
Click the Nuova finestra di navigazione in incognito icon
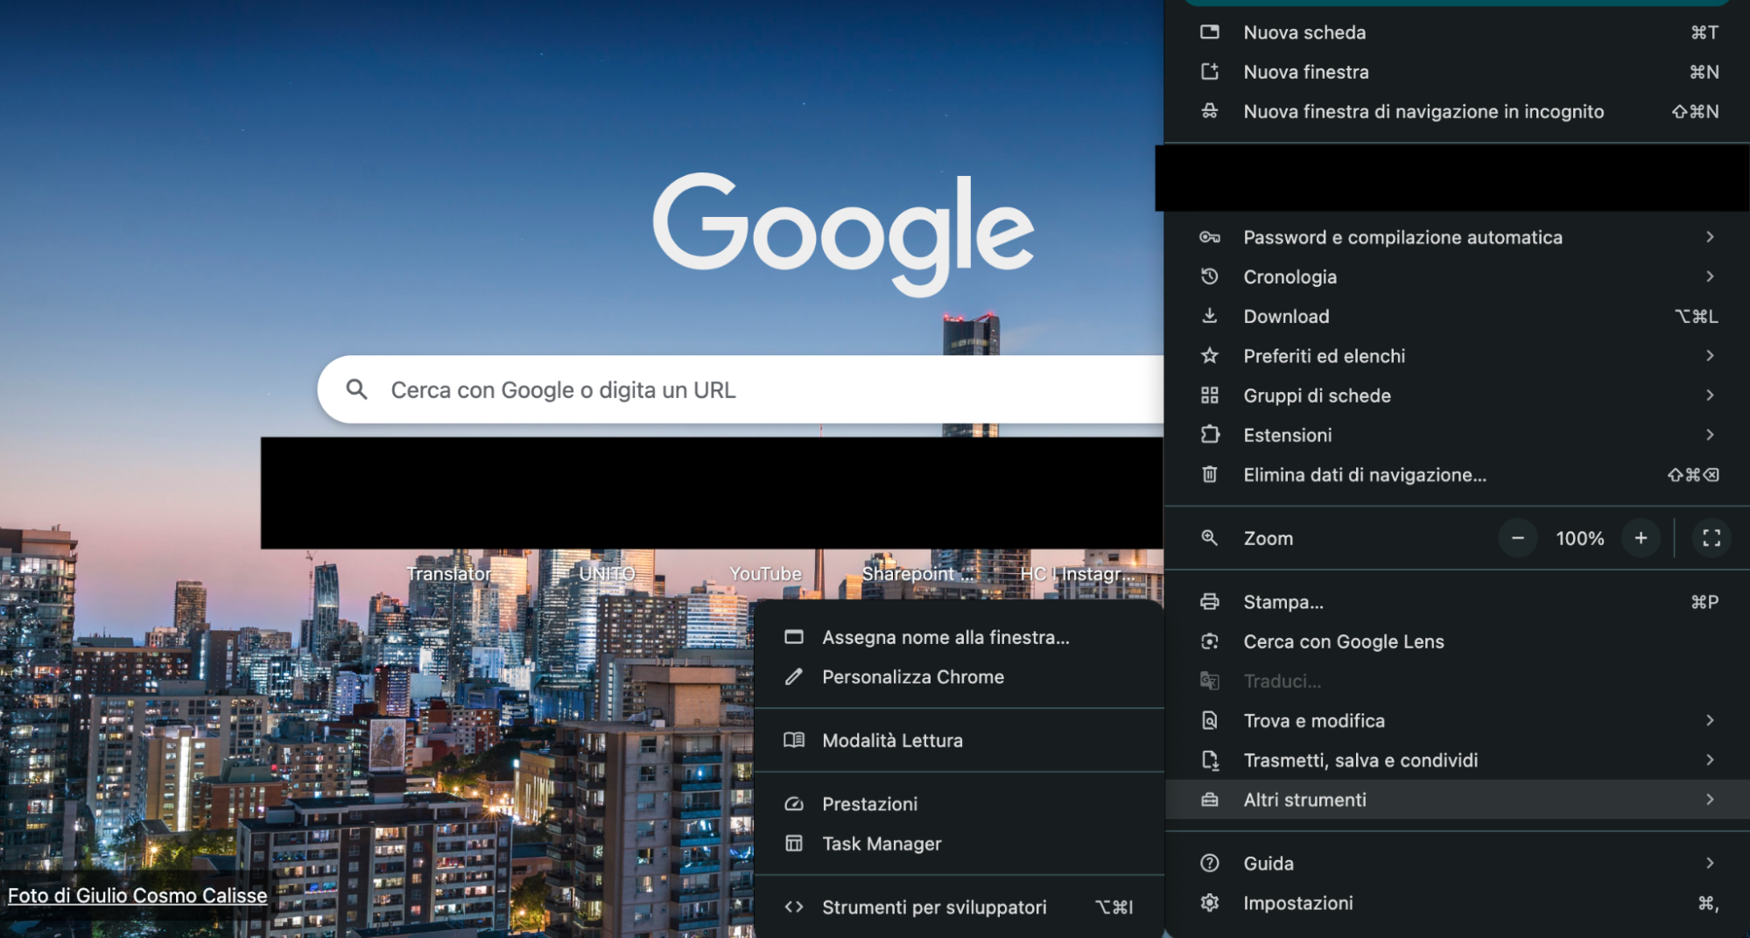tap(1211, 111)
